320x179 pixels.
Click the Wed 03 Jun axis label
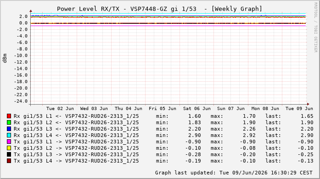[94, 109]
